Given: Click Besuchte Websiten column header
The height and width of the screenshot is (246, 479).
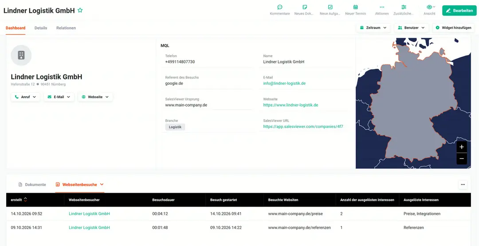Looking at the screenshot, I should pyautogui.click(x=283, y=200).
